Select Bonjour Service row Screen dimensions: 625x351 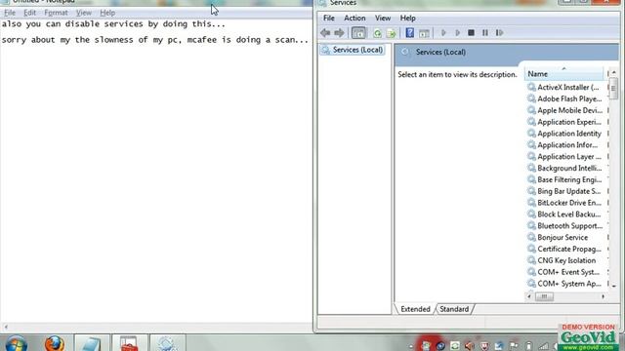click(564, 237)
